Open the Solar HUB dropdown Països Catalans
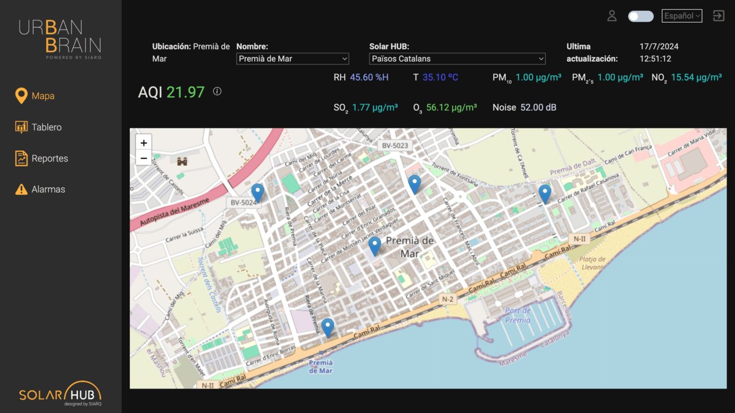Screen dimensions: 735x413 (x=458, y=59)
